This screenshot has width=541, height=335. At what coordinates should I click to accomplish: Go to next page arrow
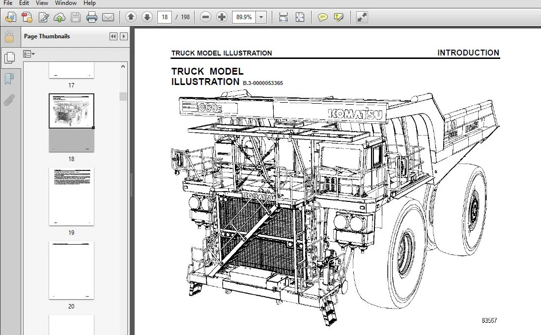point(147,17)
